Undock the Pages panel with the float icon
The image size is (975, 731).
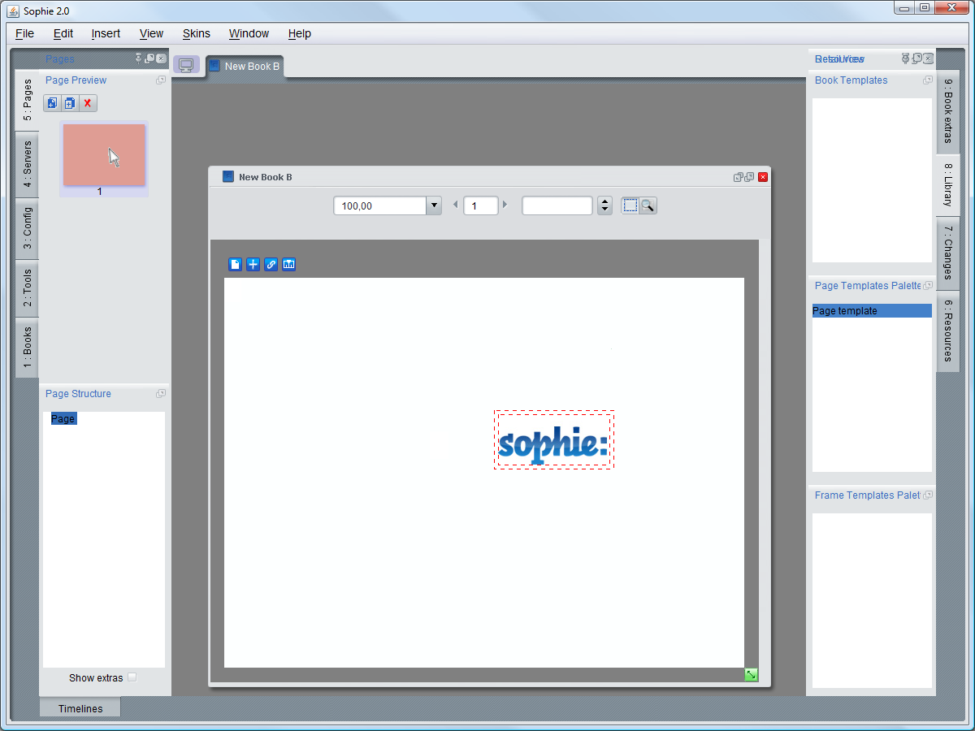click(149, 58)
